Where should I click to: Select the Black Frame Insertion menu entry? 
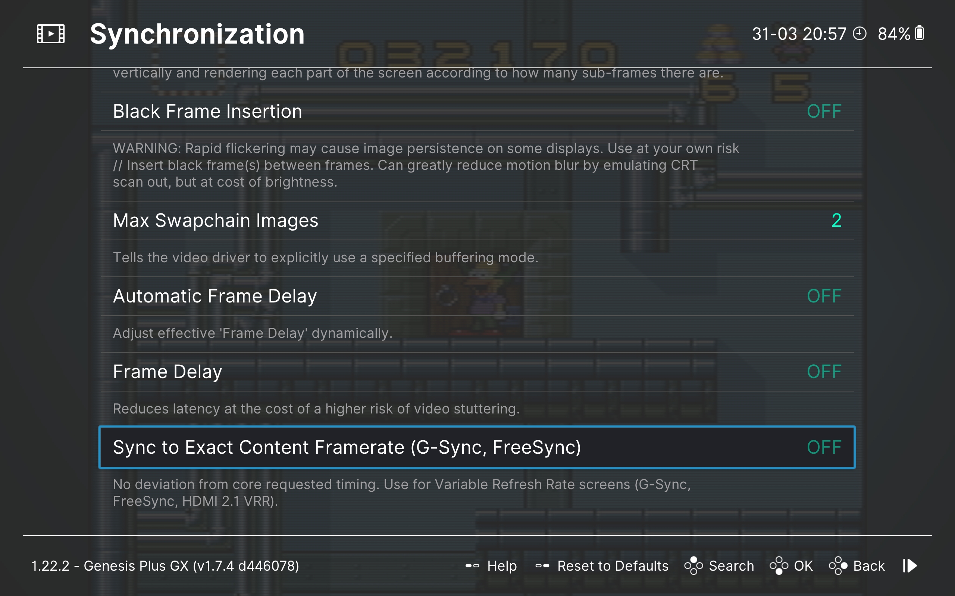(x=207, y=111)
